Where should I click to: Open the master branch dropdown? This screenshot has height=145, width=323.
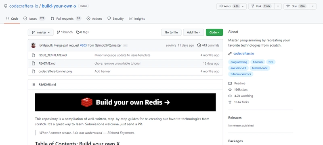(x=41, y=33)
